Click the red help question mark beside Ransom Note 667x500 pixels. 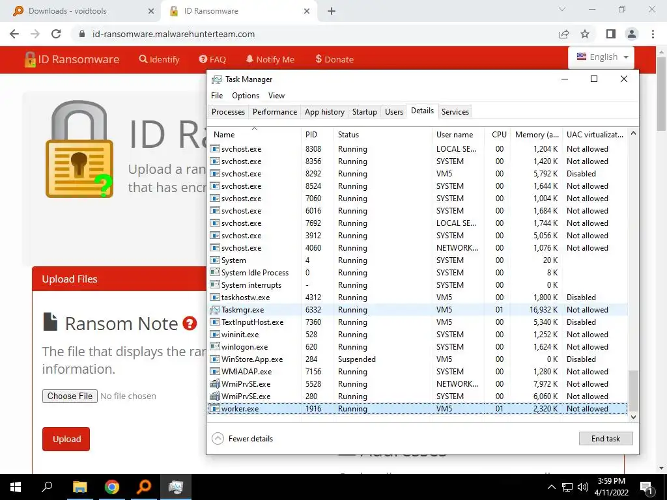point(190,324)
